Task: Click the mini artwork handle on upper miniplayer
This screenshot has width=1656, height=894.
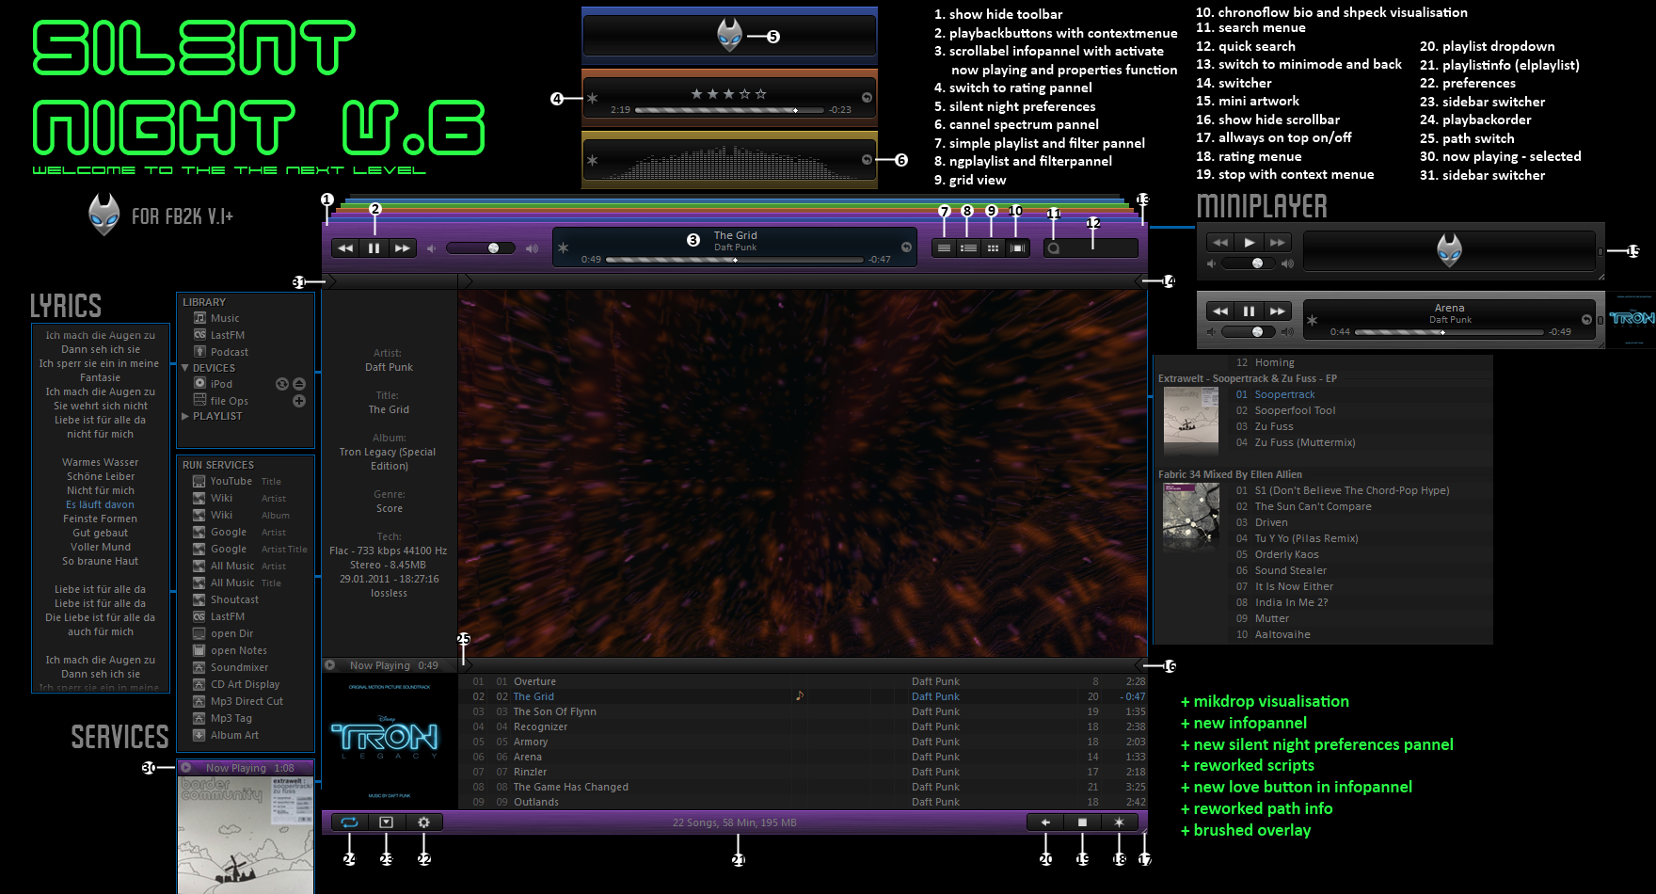Action: [1600, 251]
